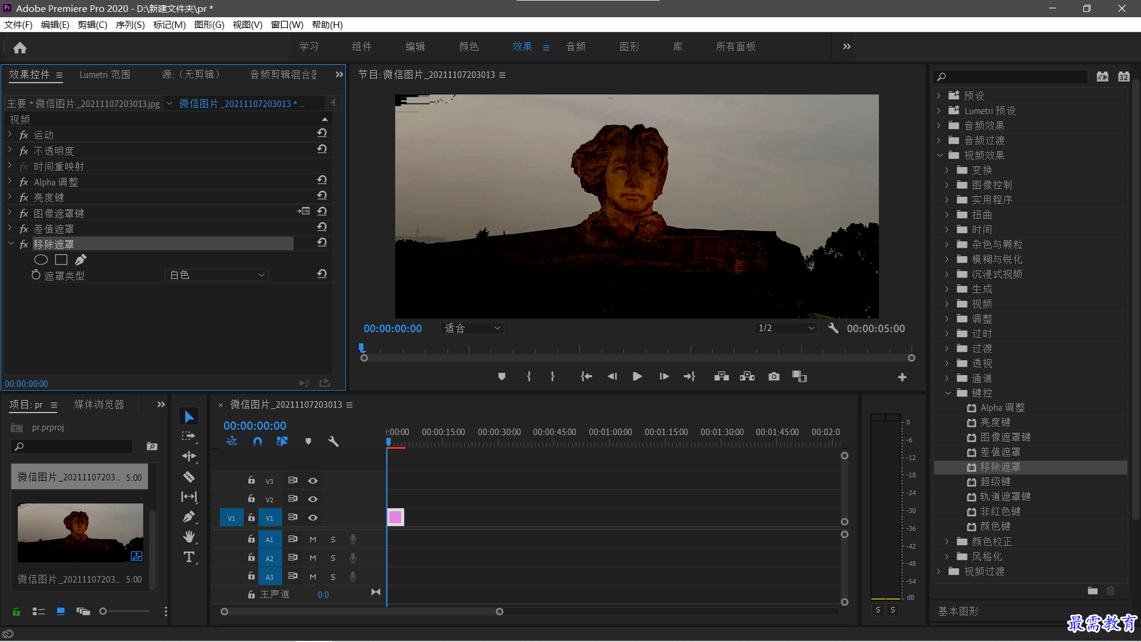Click the rectangle mask tool under 移除遮罩
1141x642 pixels.
(x=61, y=260)
